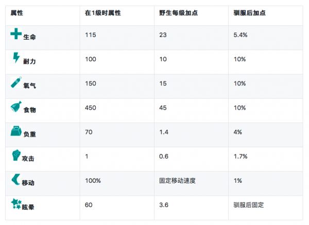This screenshot has height=225, width=309.
Task: Follow the 氧气 attribute link
Action: (29, 86)
